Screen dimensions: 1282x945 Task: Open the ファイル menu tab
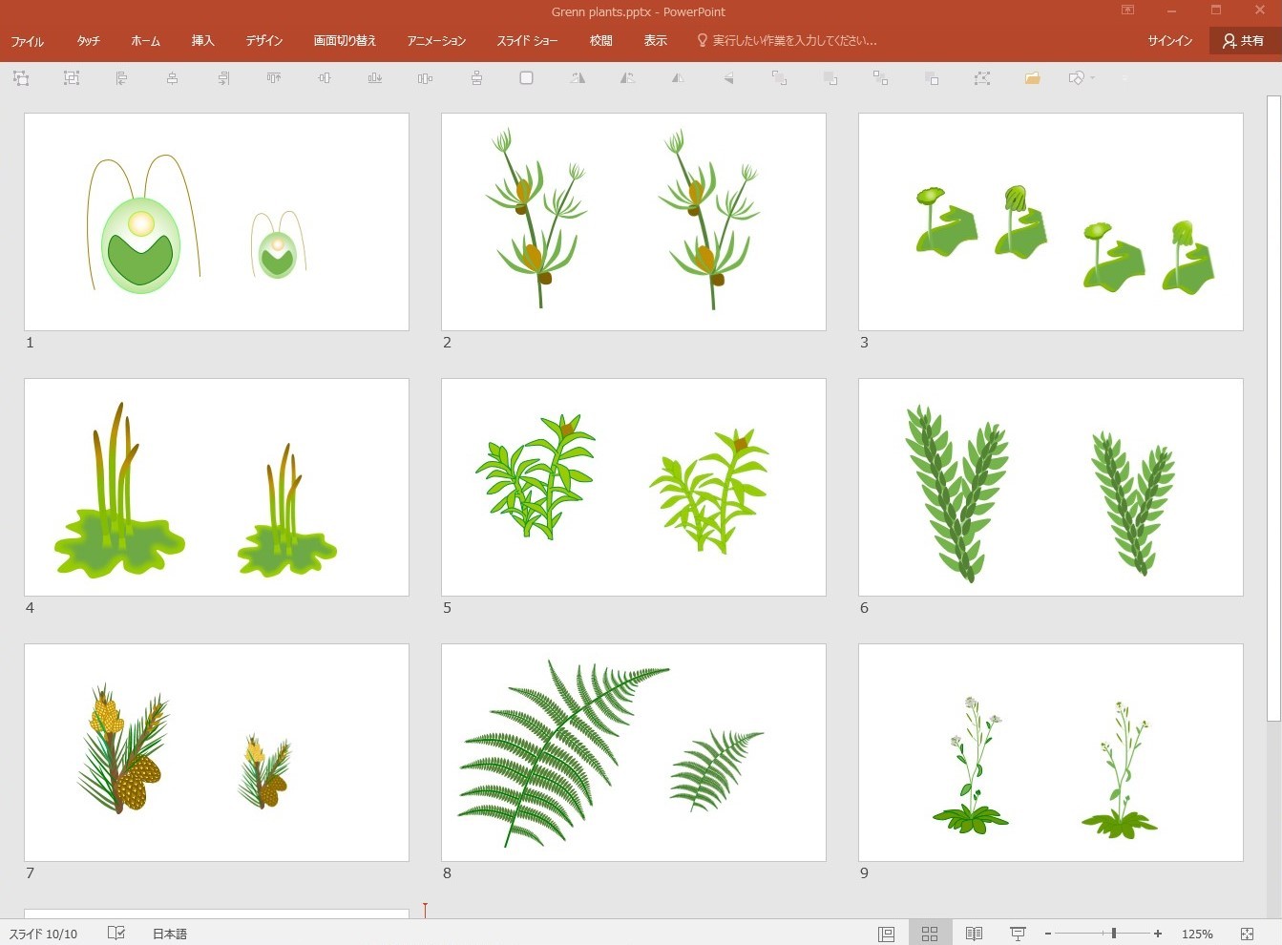coord(28,41)
